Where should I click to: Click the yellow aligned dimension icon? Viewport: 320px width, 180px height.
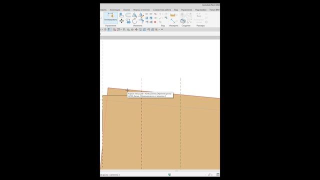point(172,15)
